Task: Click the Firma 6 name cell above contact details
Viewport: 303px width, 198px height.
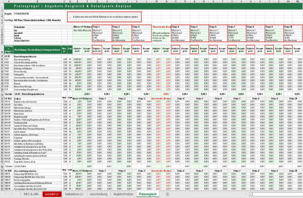Action: (218, 27)
